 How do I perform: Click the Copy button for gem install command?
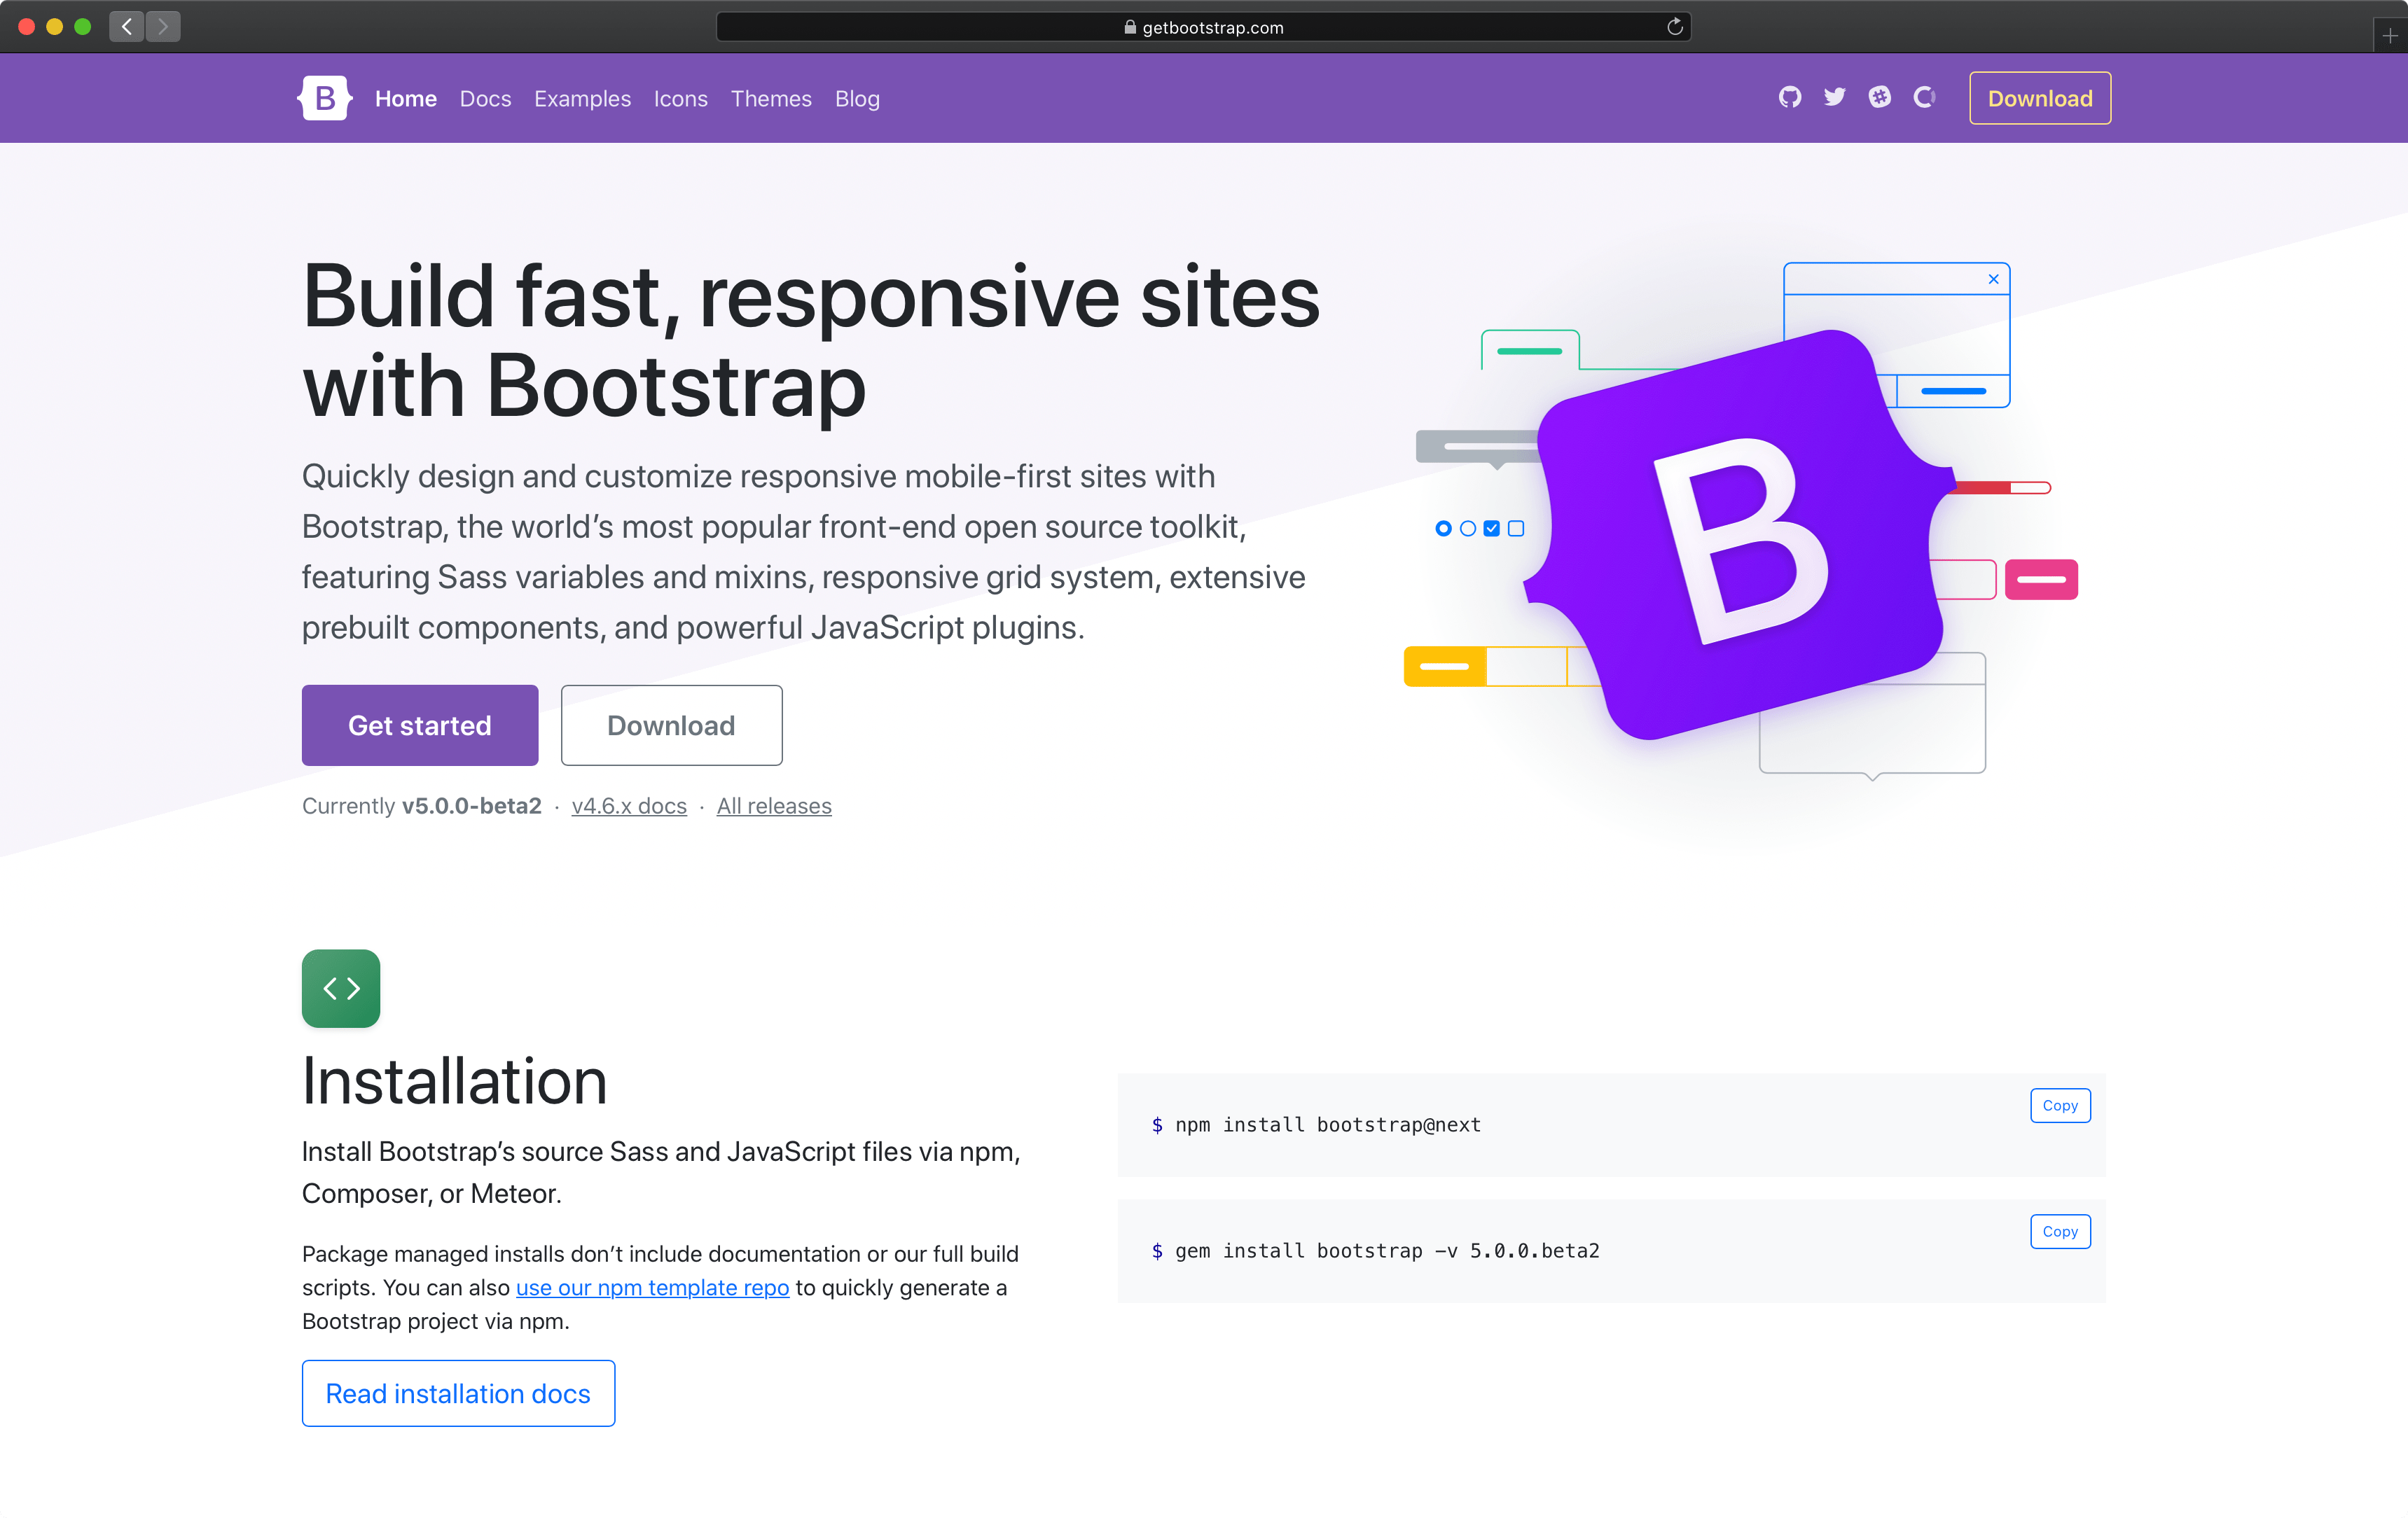pyautogui.click(x=2060, y=1231)
